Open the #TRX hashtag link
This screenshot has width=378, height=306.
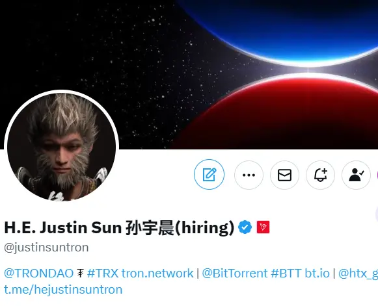103,274
